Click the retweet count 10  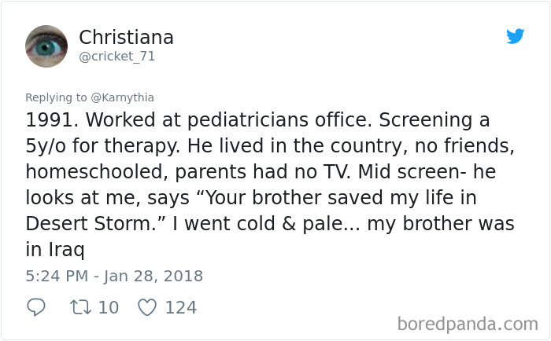click(109, 308)
